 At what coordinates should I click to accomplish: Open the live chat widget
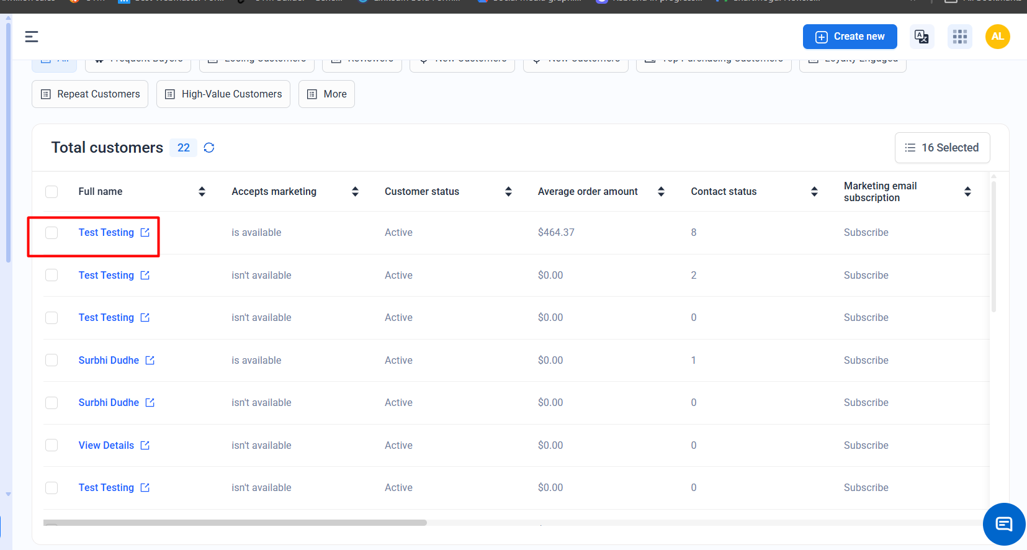click(1003, 524)
